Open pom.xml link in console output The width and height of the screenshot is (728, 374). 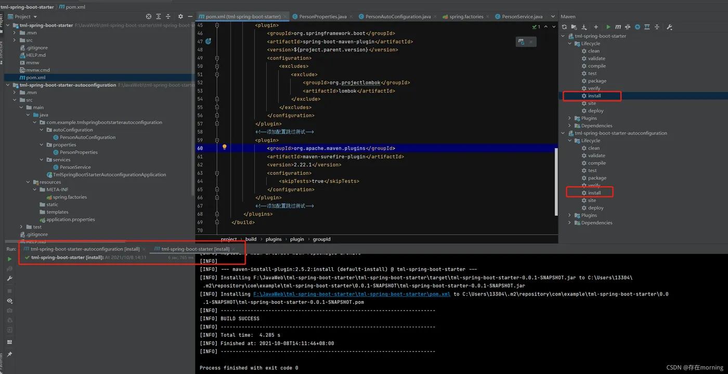tap(352, 294)
